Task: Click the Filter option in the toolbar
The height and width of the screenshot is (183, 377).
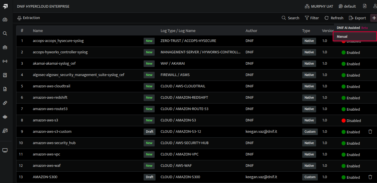Action: coord(312,18)
